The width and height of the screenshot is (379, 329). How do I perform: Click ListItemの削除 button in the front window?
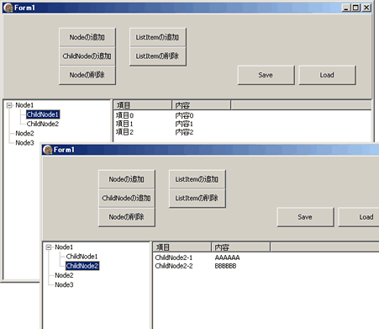tap(197, 198)
